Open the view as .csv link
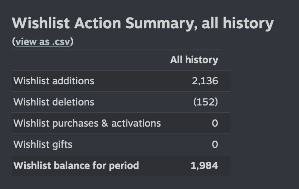 (43, 42)
